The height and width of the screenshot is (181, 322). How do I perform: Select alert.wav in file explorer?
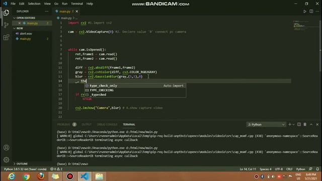tap(26, 34)
